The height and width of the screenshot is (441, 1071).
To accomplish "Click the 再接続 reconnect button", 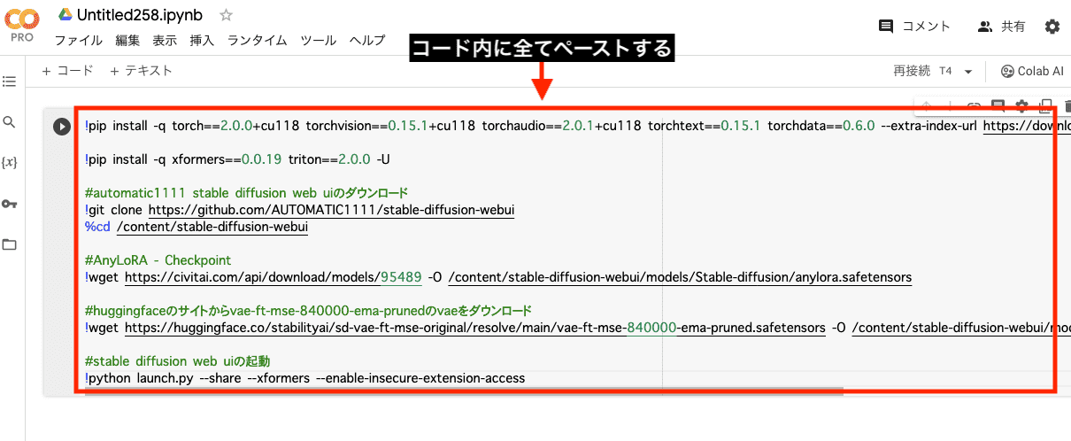I will click(912, 71).
